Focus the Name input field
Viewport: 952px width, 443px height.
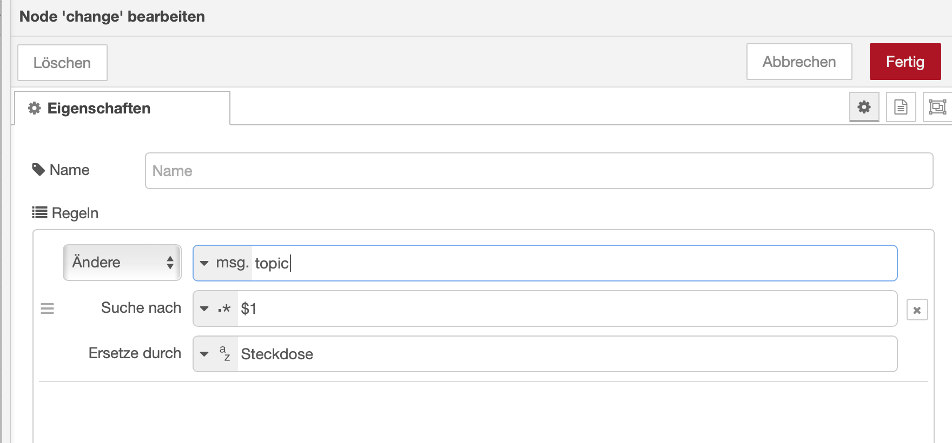tap(538, 171)
